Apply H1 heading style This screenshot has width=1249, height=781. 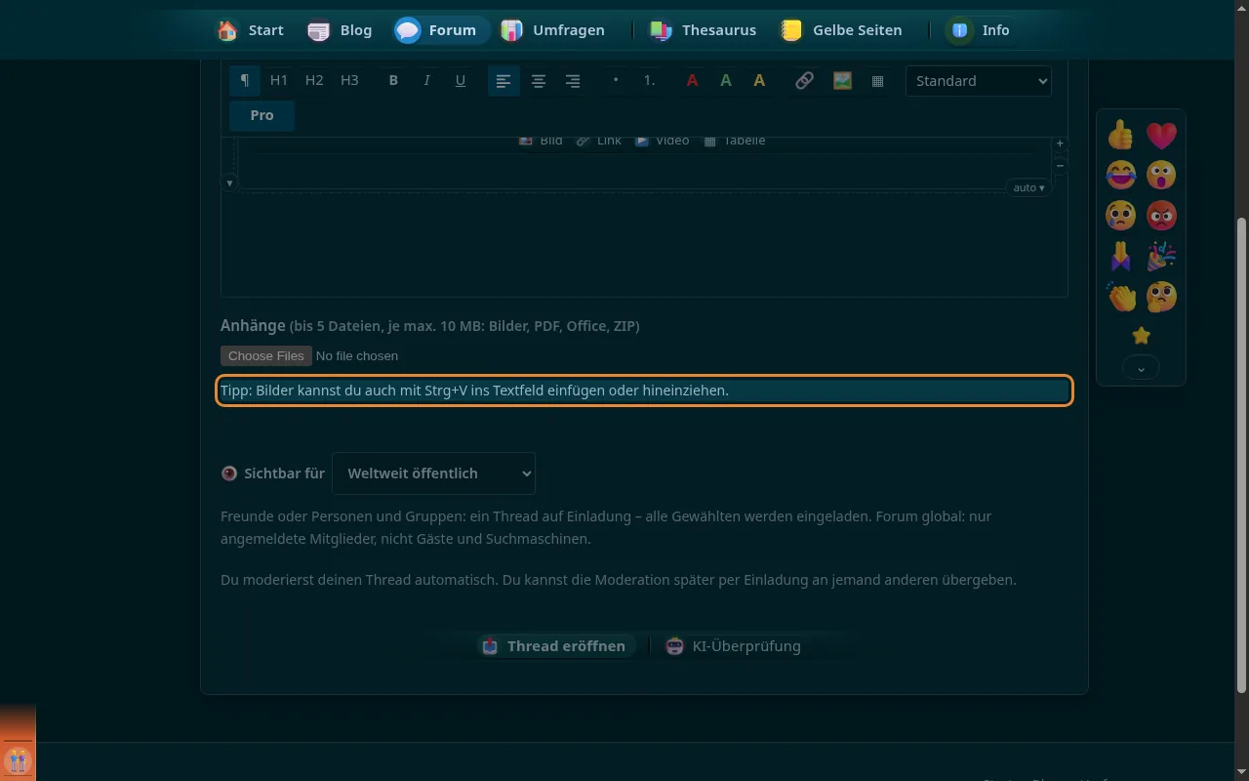279,81
